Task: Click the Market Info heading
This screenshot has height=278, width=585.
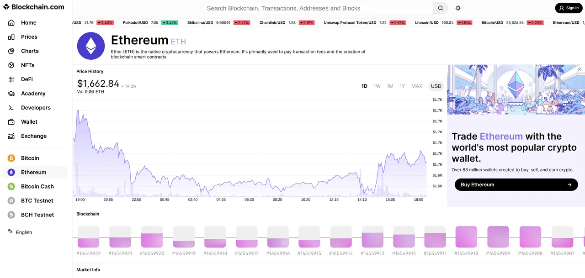Action: [88, 270]
